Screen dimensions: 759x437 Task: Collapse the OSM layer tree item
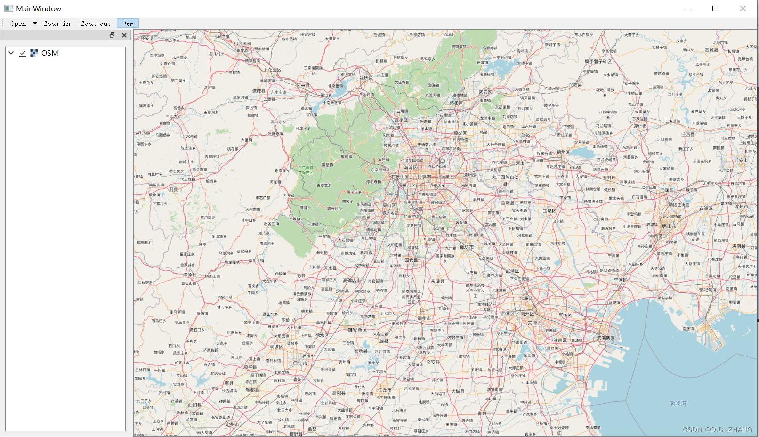tap(11, 53)
